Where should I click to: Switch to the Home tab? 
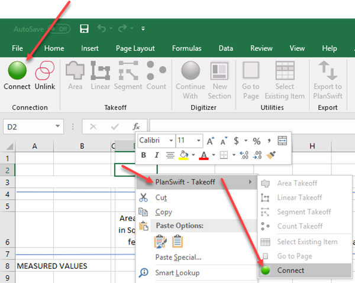point(54,48)
